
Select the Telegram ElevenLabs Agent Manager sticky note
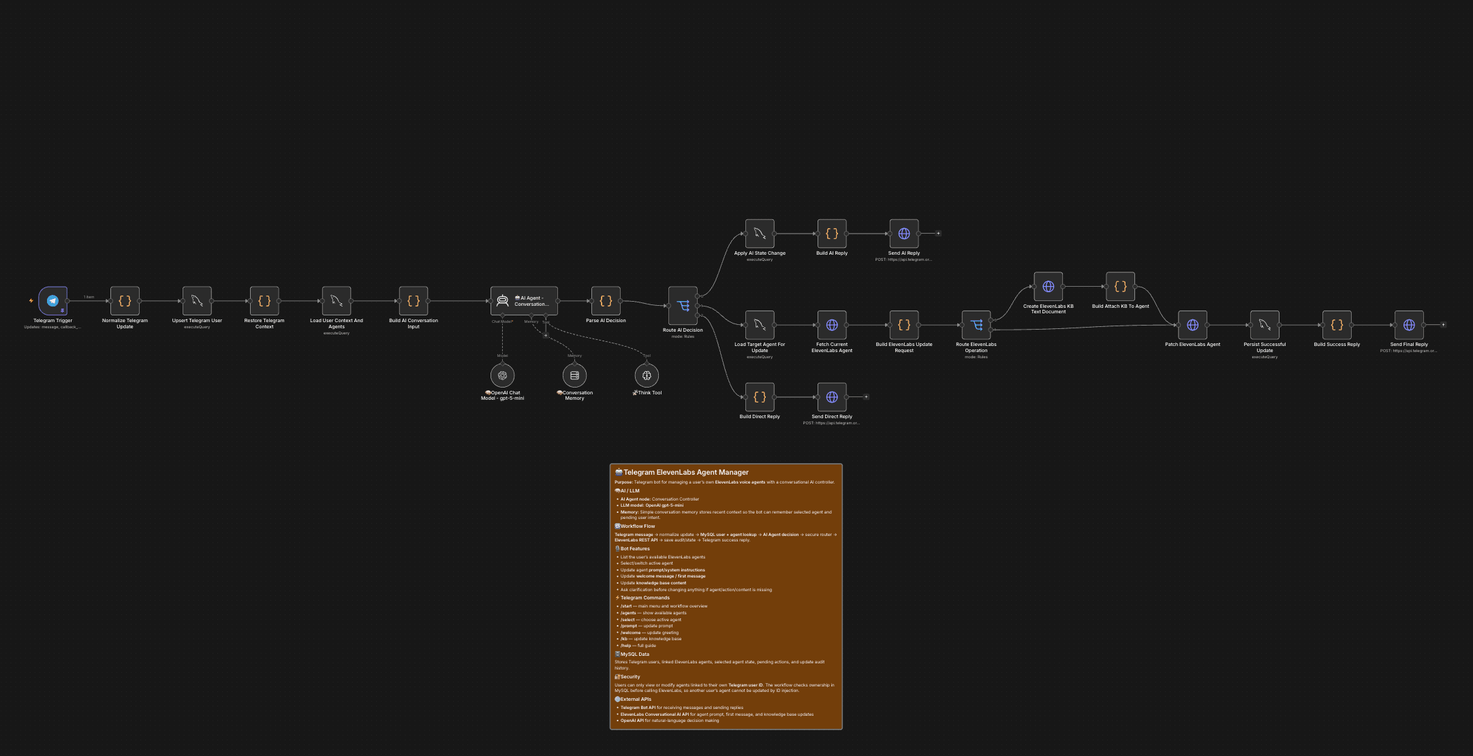[726, 597]
